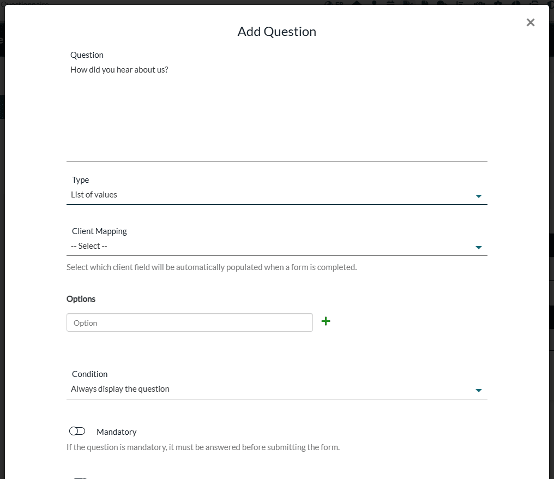Image resolution: width=554 pixels, height=479 pixels.
Task: Click the mandatory question explanation text
Action: [203, 447]
